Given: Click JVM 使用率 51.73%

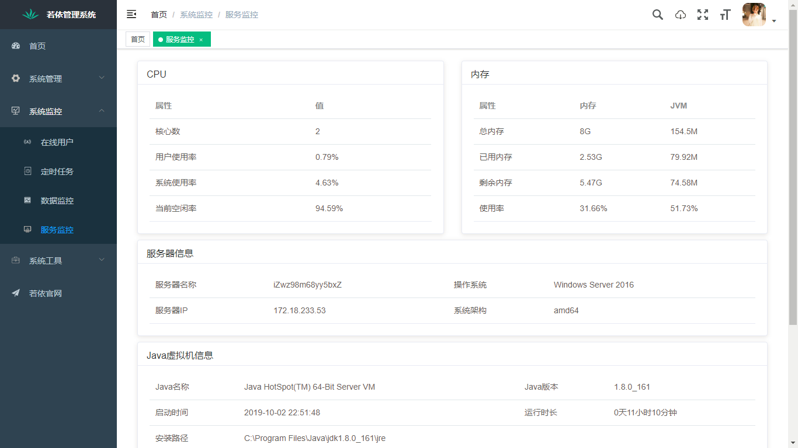Looking at the screenshot, I should [x=684, y=208].
